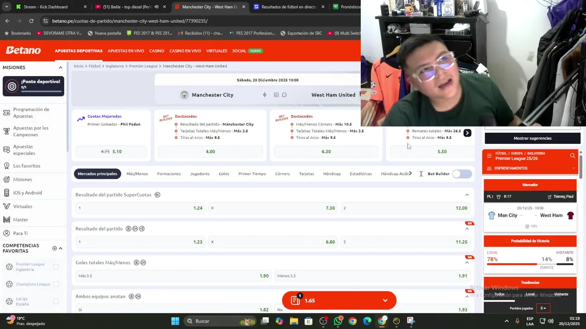Add favorite competitions with plus icon
The height and width of the screenshot is (329, 586).
54,248
